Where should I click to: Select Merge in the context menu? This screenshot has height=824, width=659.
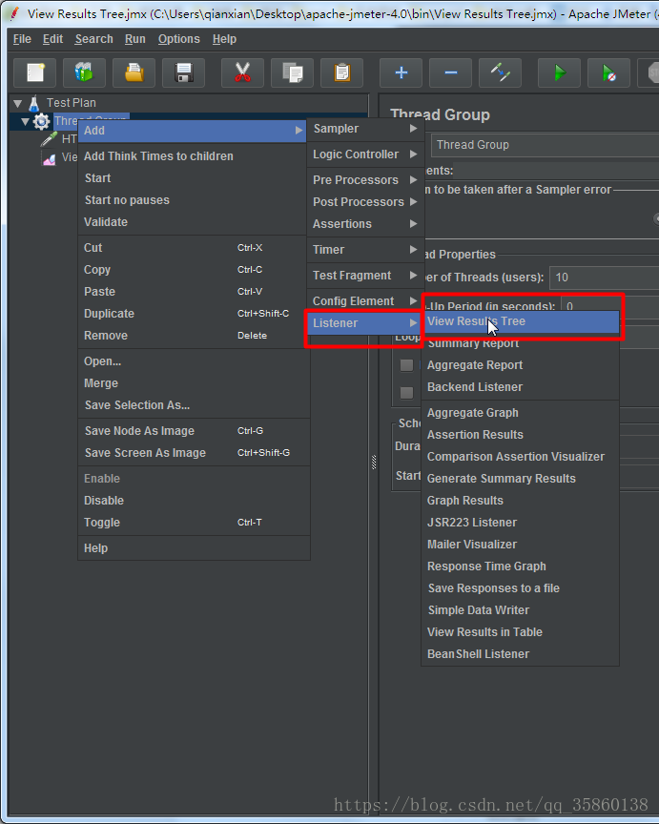pos(194,383)
